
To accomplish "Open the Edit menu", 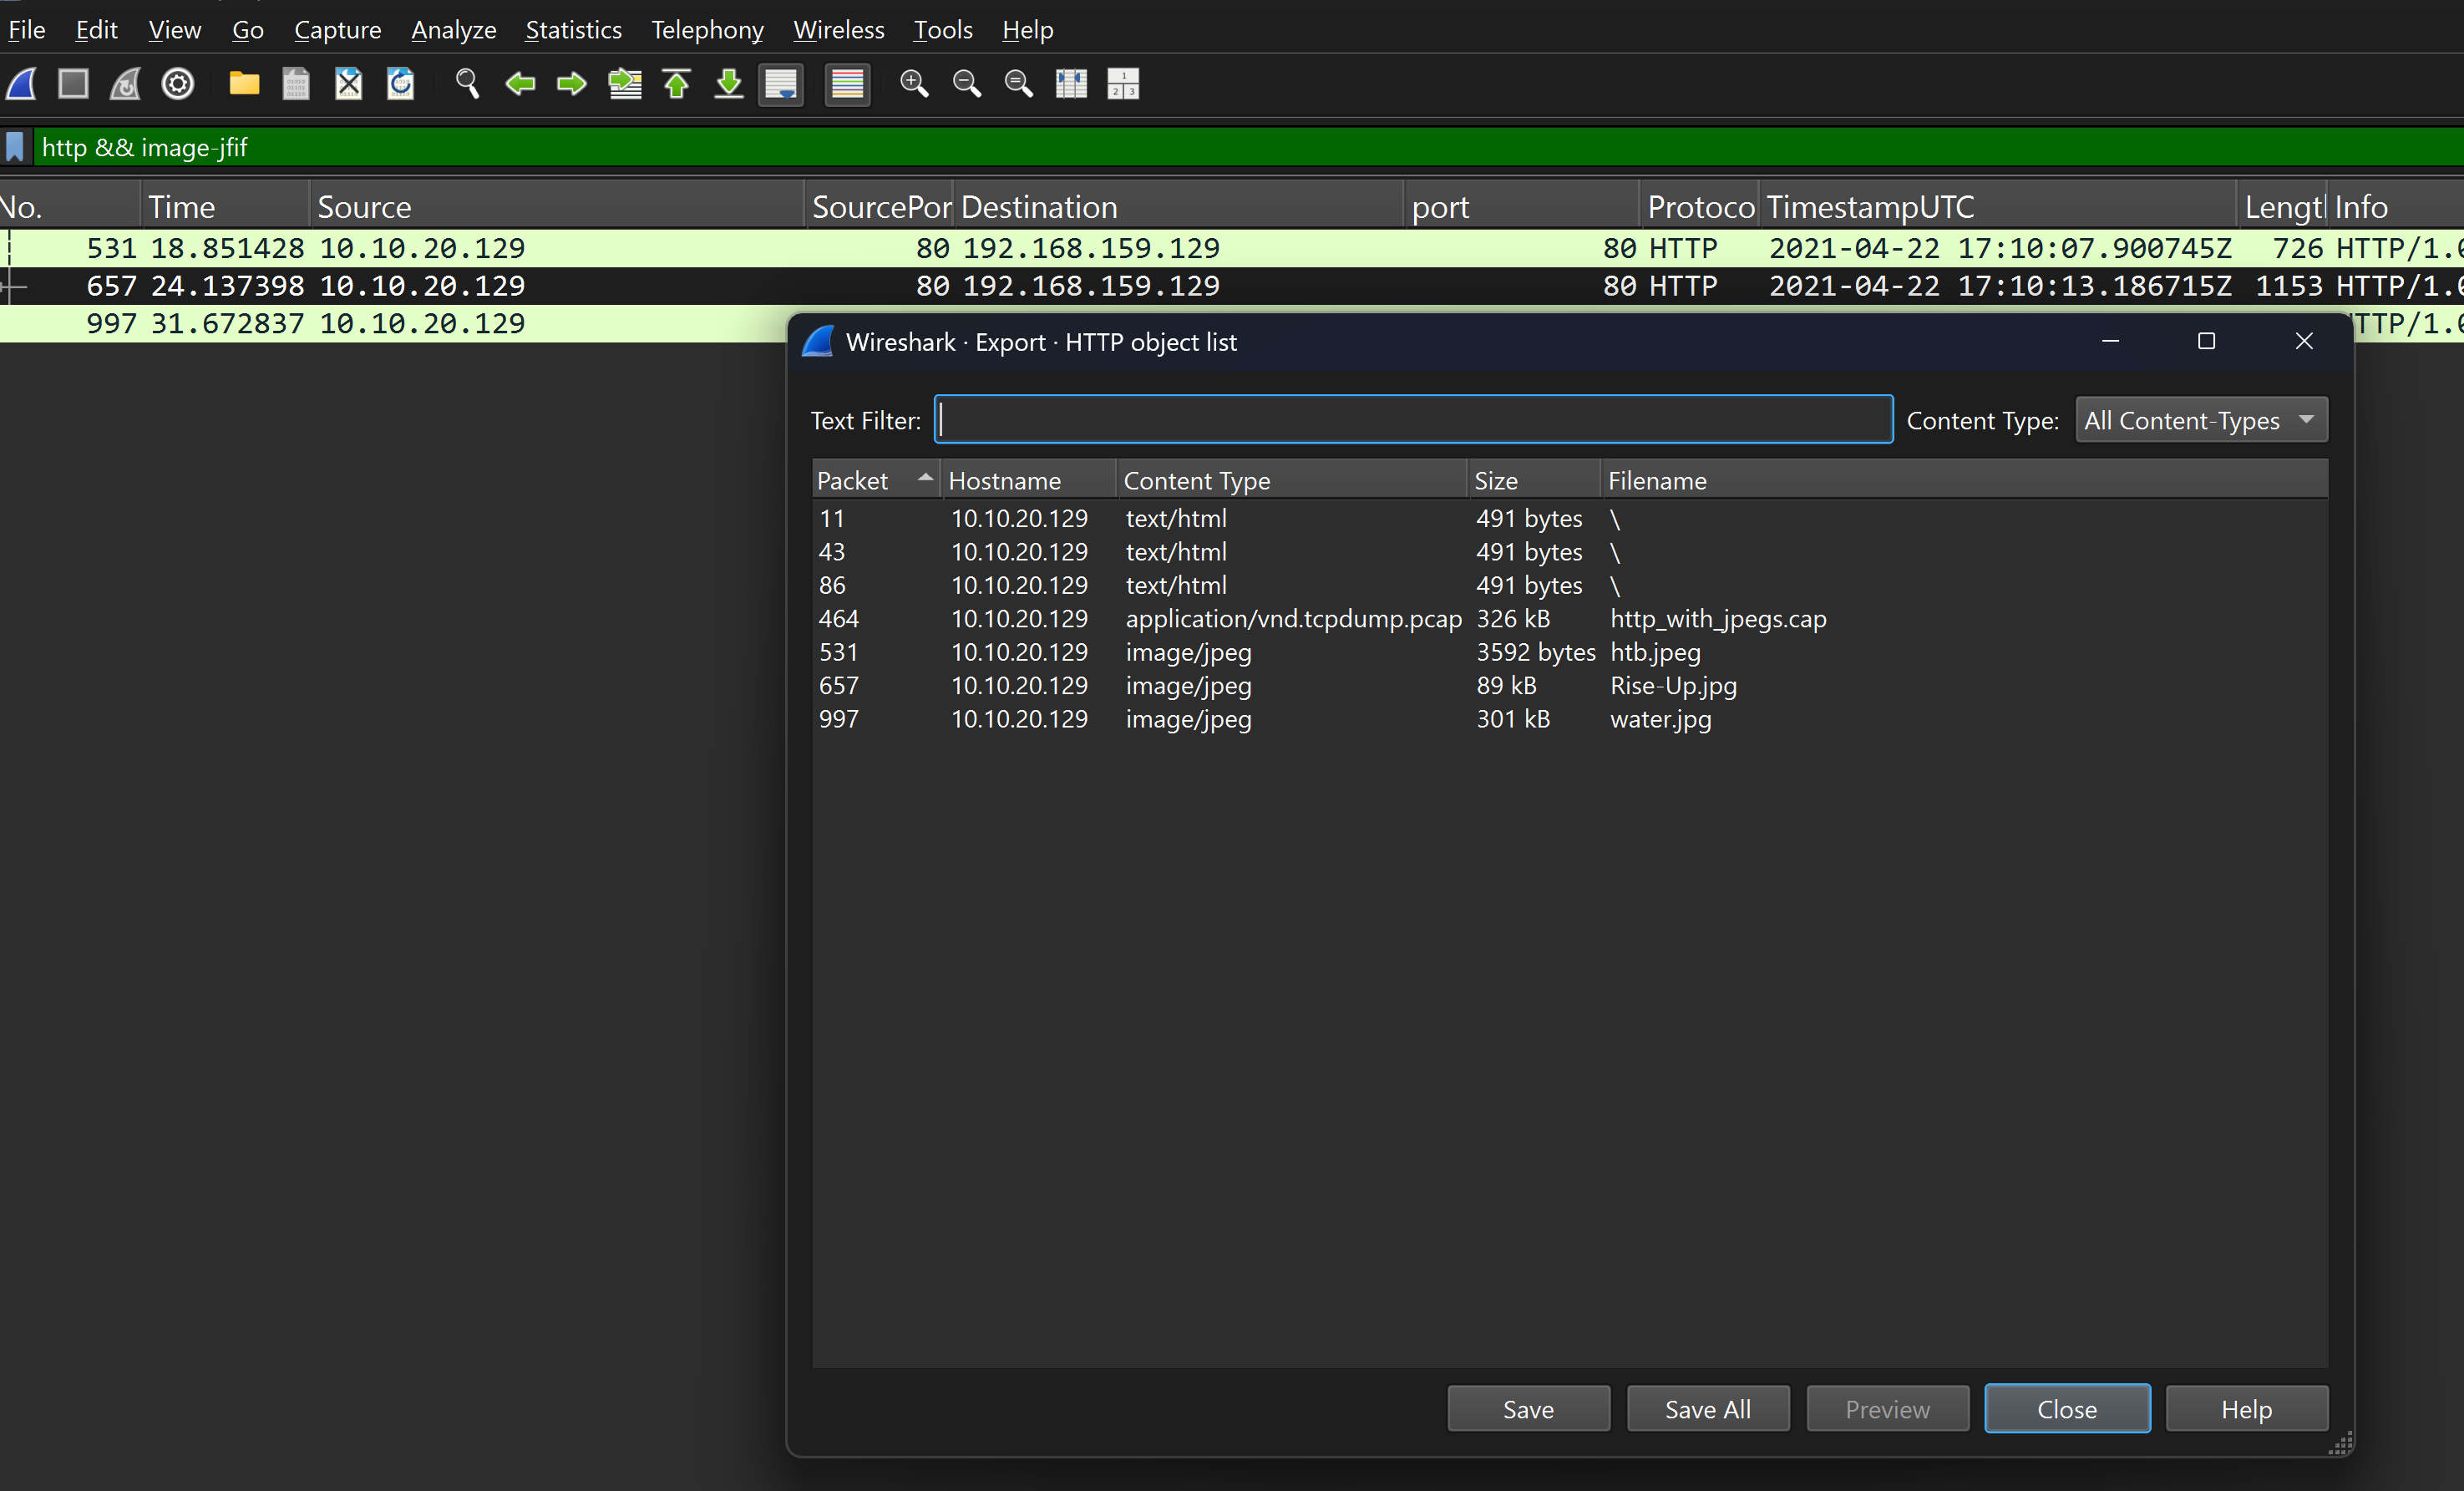I will click(96, 30).
